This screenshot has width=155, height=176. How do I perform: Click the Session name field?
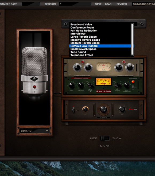click(75, 4)
